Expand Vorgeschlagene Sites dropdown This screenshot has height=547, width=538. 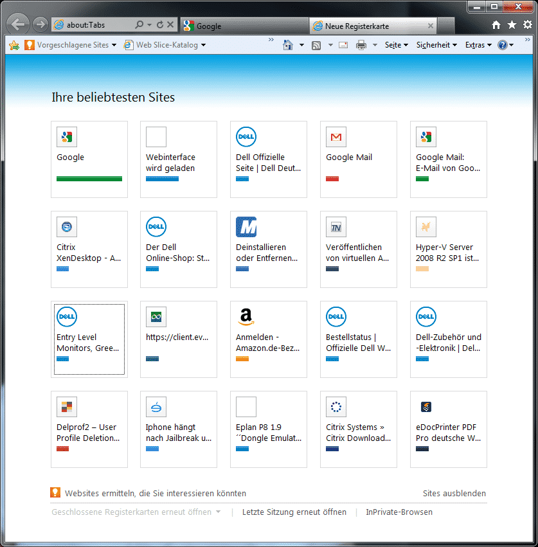click(x=114, y=46)
